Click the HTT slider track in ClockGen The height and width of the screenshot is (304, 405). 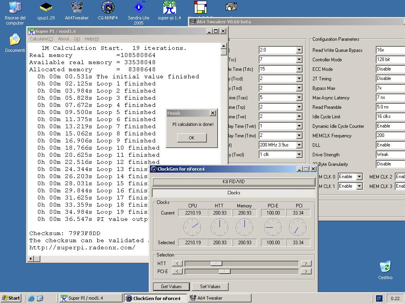[x=242, y=263]
